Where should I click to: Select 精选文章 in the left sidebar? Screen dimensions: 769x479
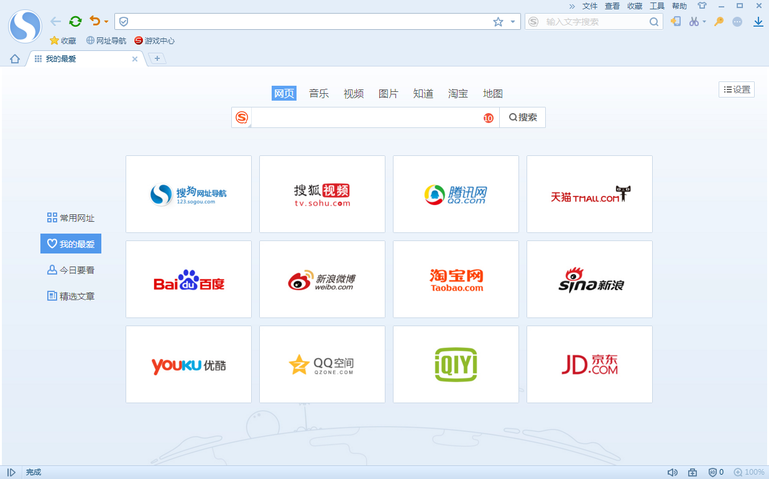click(71, 296)
